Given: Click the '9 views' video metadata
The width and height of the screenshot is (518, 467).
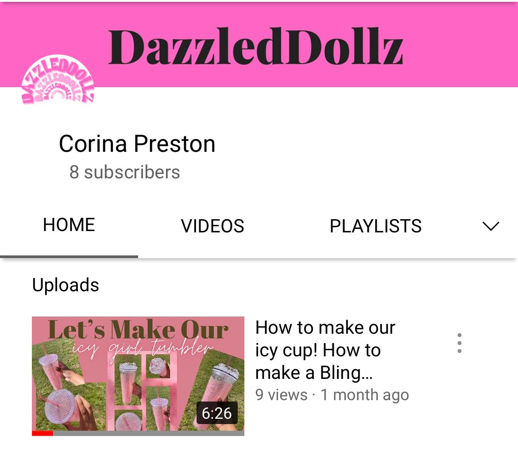Looking at the screenshot, I should click(281, 395).
